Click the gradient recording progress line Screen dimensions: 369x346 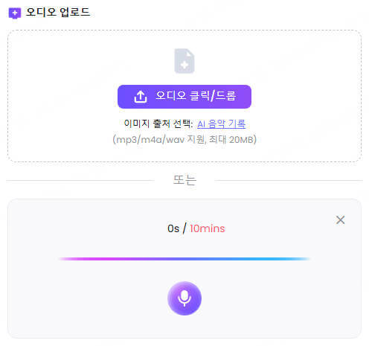pyautogui.click(x=184, y=259)
